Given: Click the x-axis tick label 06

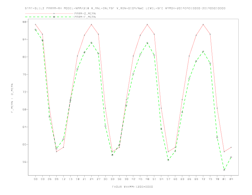Looking at the screenshot, I should point(50,179).
